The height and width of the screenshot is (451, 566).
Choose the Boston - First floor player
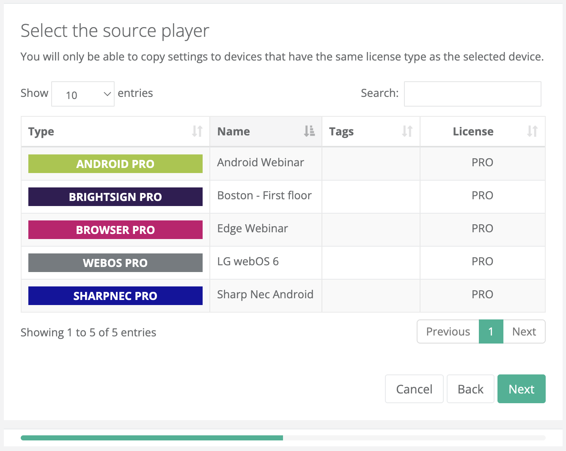click(264, 196)
